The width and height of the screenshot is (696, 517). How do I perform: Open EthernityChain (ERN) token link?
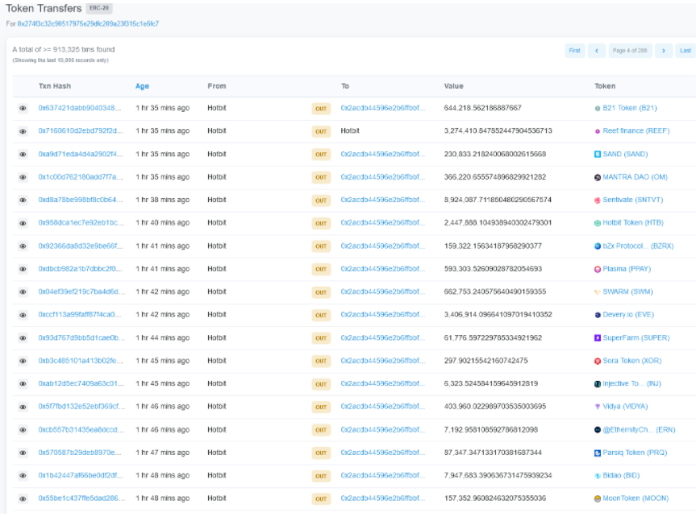pyautogui.click(x=639, y=430)
